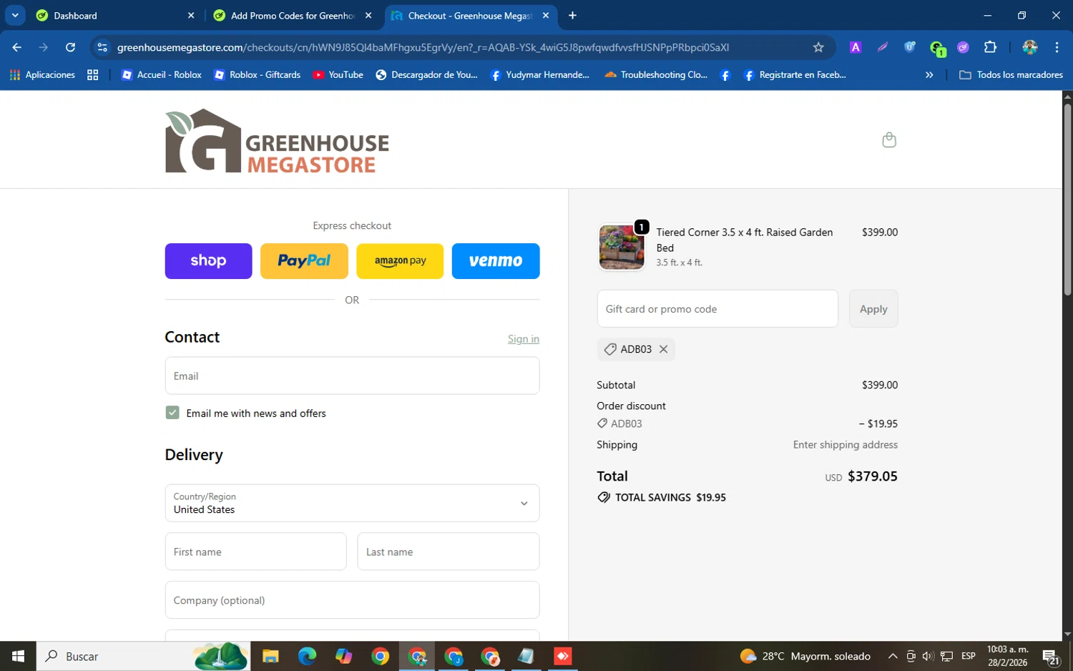This screenshot has height=671, width=1073.
Task: Click the purple feather extension icon
Action: (883, 47)
